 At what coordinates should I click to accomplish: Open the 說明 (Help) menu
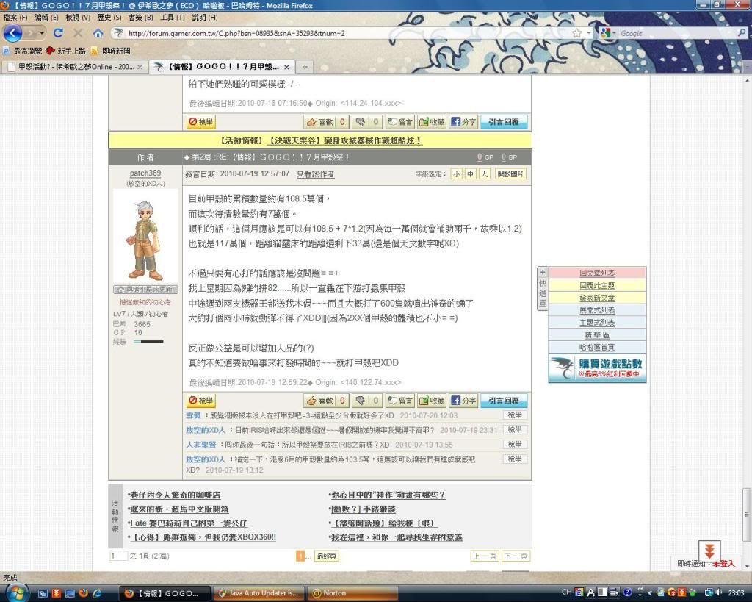click(x=204, y=18)
